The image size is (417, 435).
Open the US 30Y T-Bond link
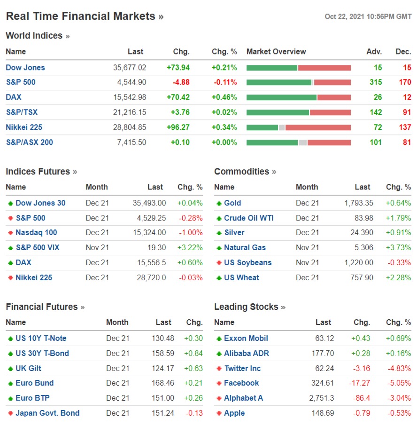[x=42, y=353]
